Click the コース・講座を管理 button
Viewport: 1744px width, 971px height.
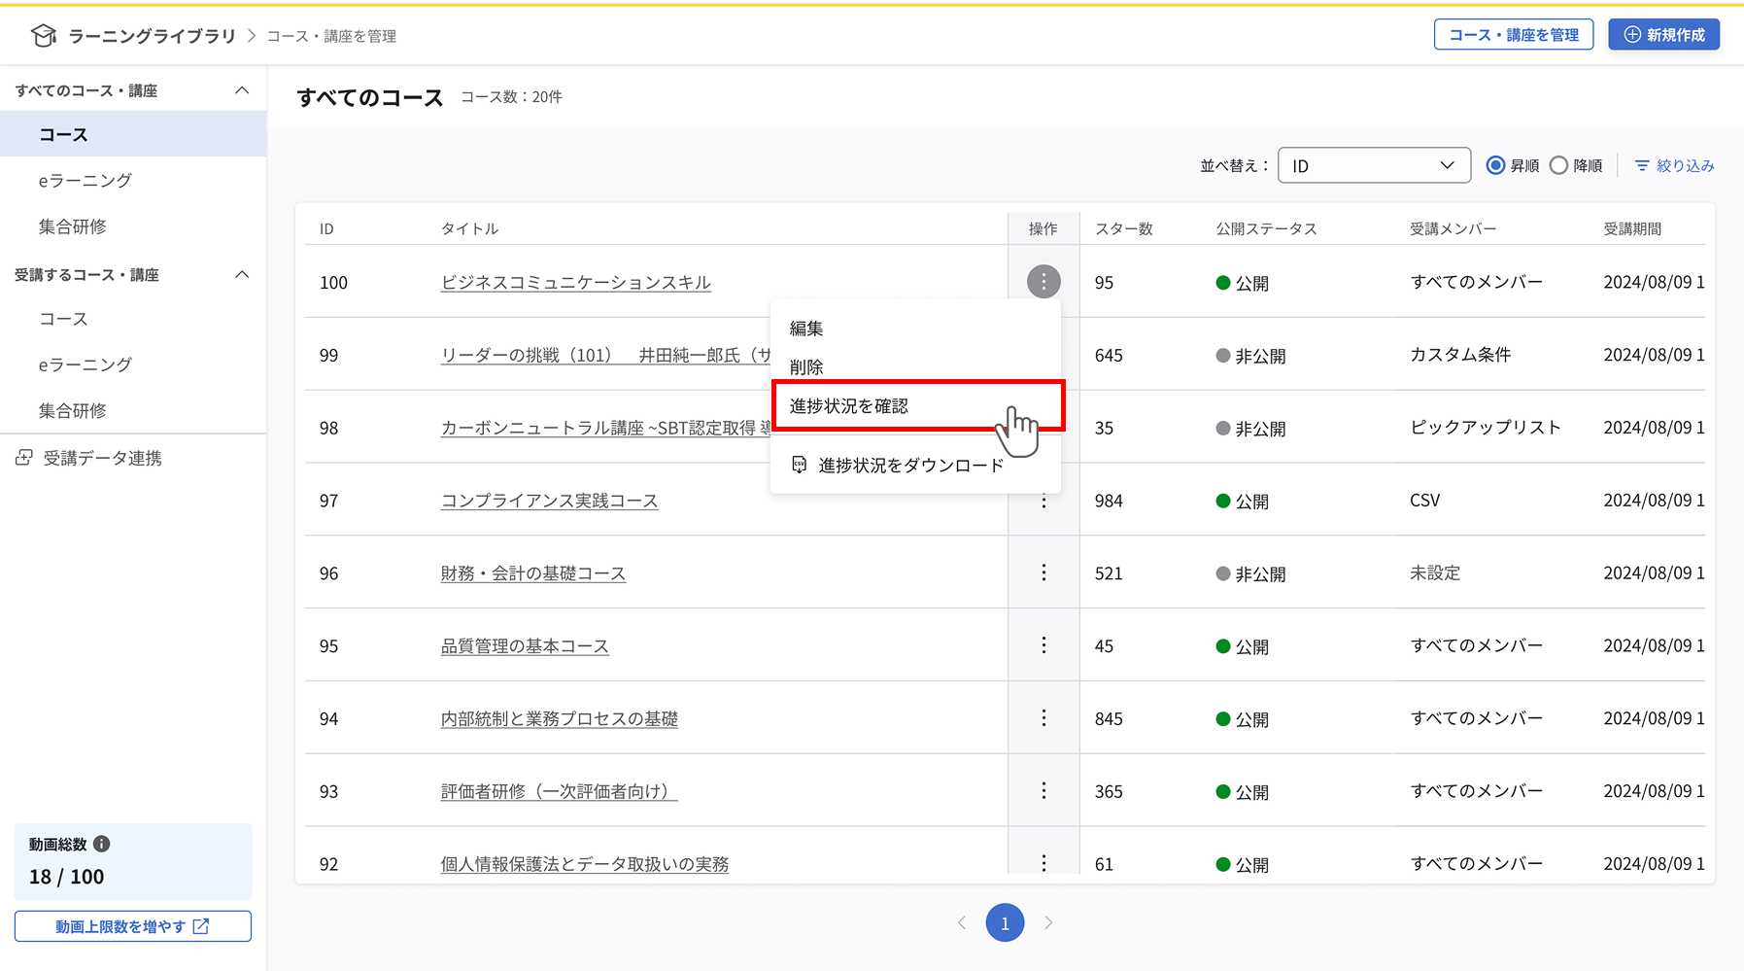coord(1514,35)
